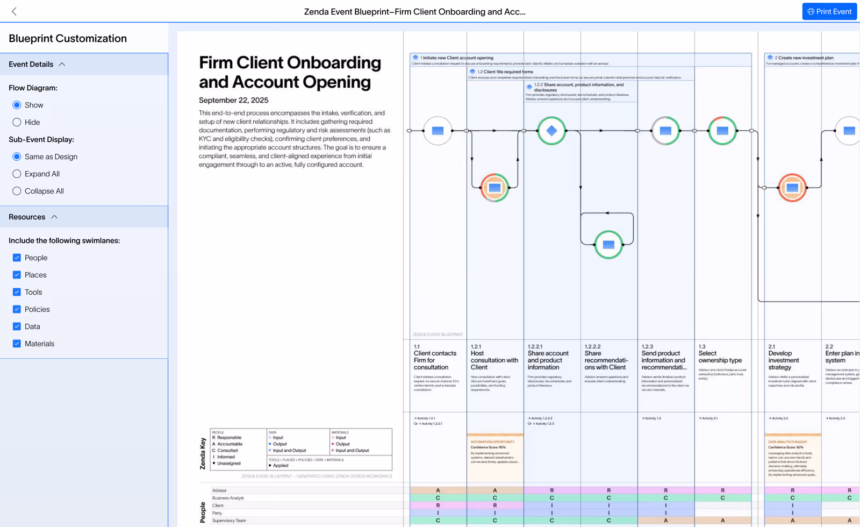The width and height of the screenshot is (860, 527).
Task: Click the orange-hatched node under Create new investment plan
Action: click(792, 188)
